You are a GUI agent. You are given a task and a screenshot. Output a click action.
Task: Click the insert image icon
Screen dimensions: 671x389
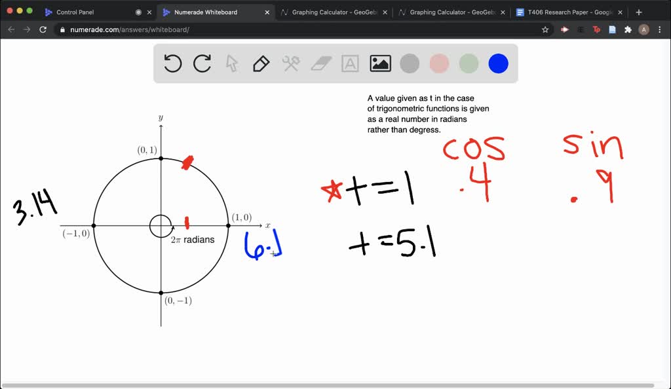(x=380, y=64)
